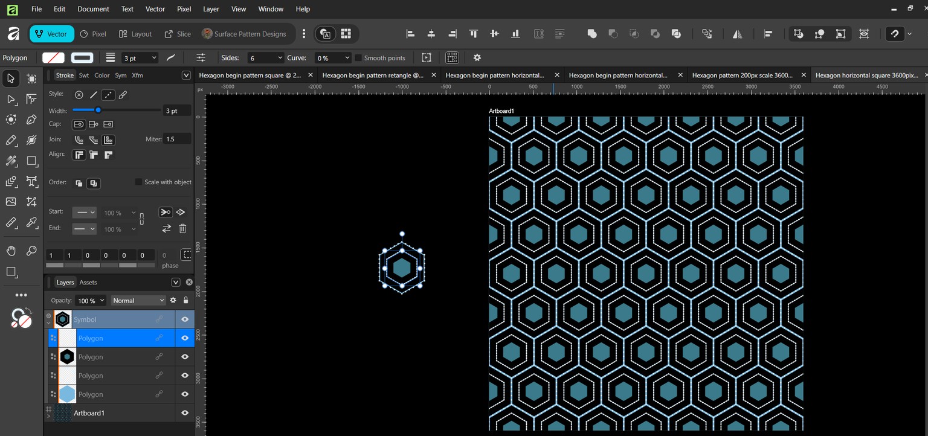Click the boolean Add shapes icon
The image size is (928, 436).
coord(592,34)
